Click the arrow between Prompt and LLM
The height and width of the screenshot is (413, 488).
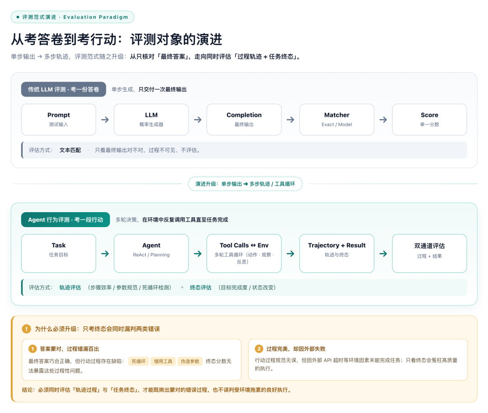click(x=105, y=120)
